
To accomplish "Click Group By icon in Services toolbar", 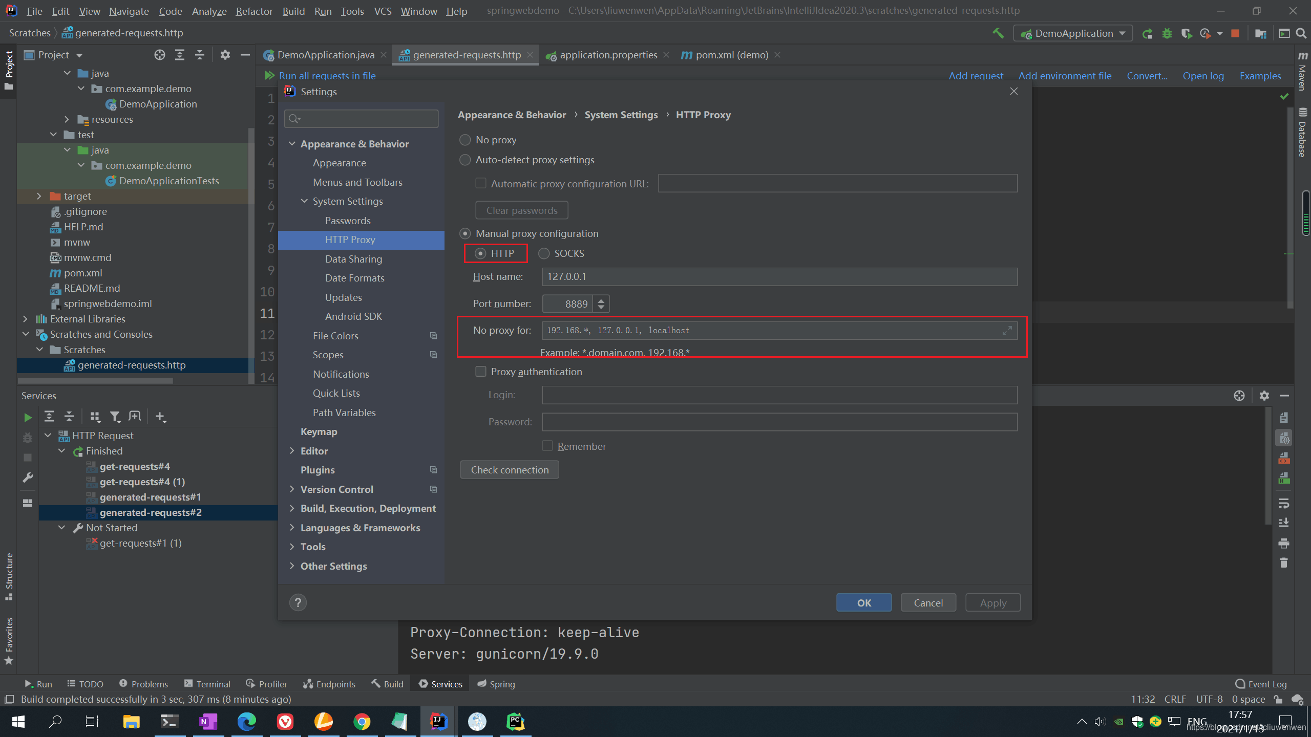I will 95,417.
